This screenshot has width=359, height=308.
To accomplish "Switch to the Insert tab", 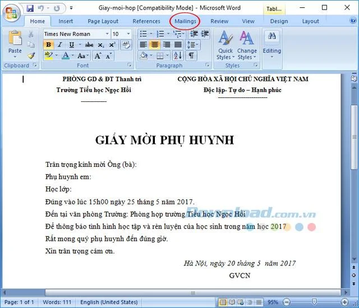I will pos(66,21).
